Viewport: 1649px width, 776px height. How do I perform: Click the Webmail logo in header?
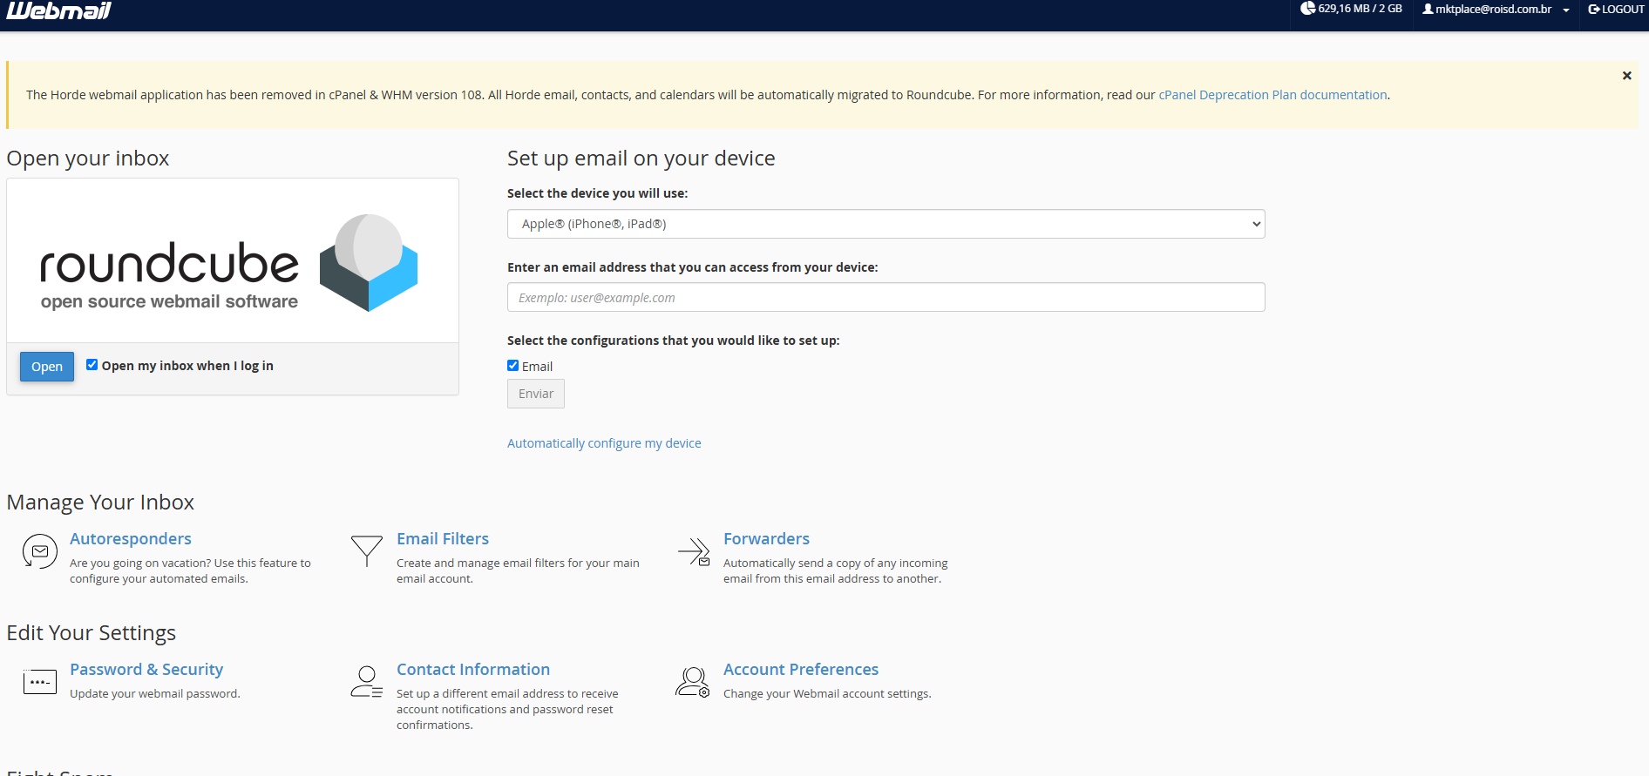[x=58, y=10]
